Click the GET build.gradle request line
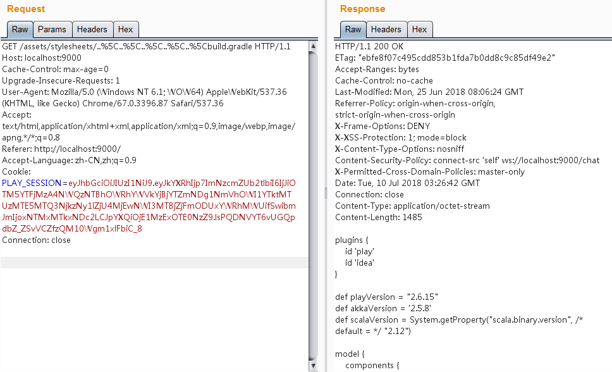Screen dimensions: 612x372 pos(147,47)
